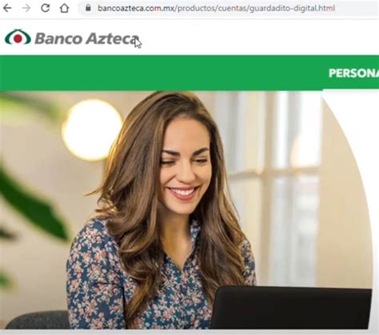Open the browser home page icon
The width and height of the screenshot is (379, 335).
click(x=64, y=8)
